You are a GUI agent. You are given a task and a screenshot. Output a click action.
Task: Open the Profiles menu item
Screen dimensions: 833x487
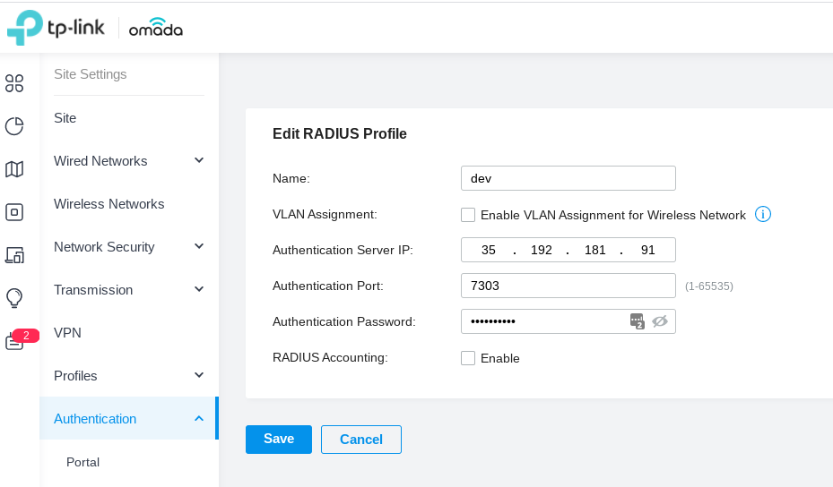tap(128, 376)
